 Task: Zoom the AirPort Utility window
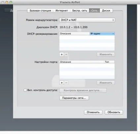[x=11, y=2]
